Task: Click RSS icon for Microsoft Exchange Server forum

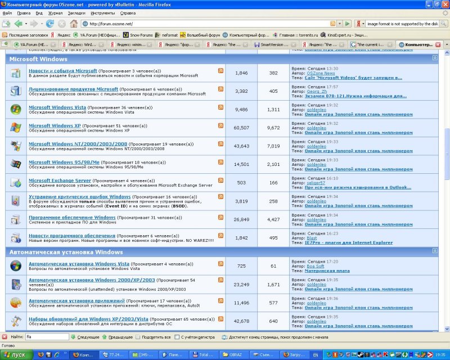Action: click(220, 181)
